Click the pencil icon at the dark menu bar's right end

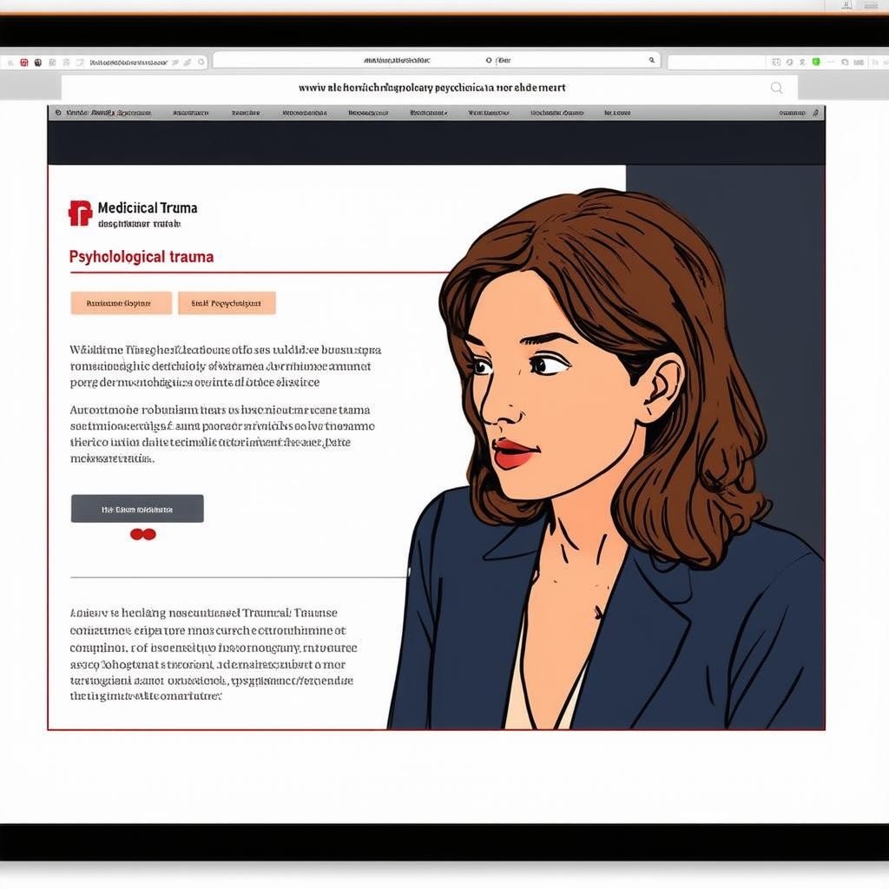coord(814,113)
